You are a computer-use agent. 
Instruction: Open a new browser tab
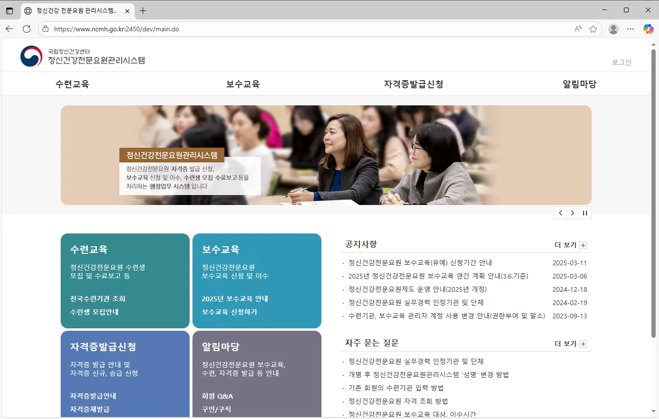[x=143, y=10]
